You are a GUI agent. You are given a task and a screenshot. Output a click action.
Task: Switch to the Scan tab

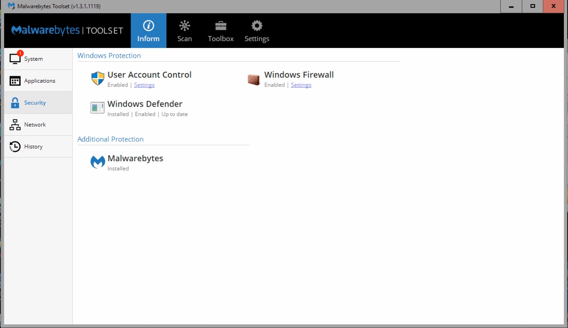pyautogui.click(x=184, y=31)
